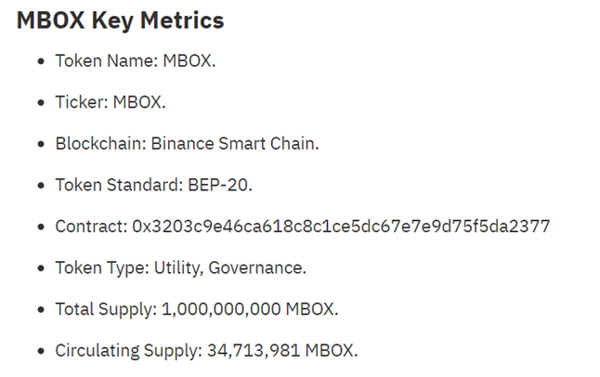Click the bullet before Token Type
Viewport: 600px width, 377px height.
point(41,268)
